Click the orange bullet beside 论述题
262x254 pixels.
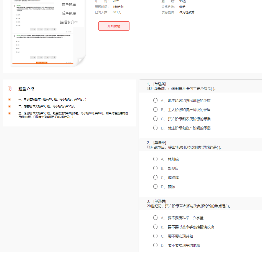[9, 113]
